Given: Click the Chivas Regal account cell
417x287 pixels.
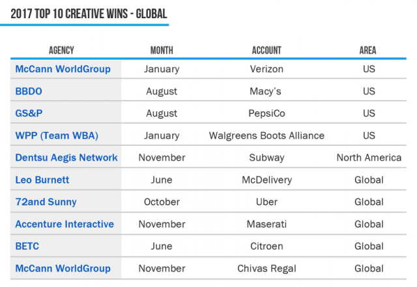Looking at the screenshot, I should coord(266,268).
